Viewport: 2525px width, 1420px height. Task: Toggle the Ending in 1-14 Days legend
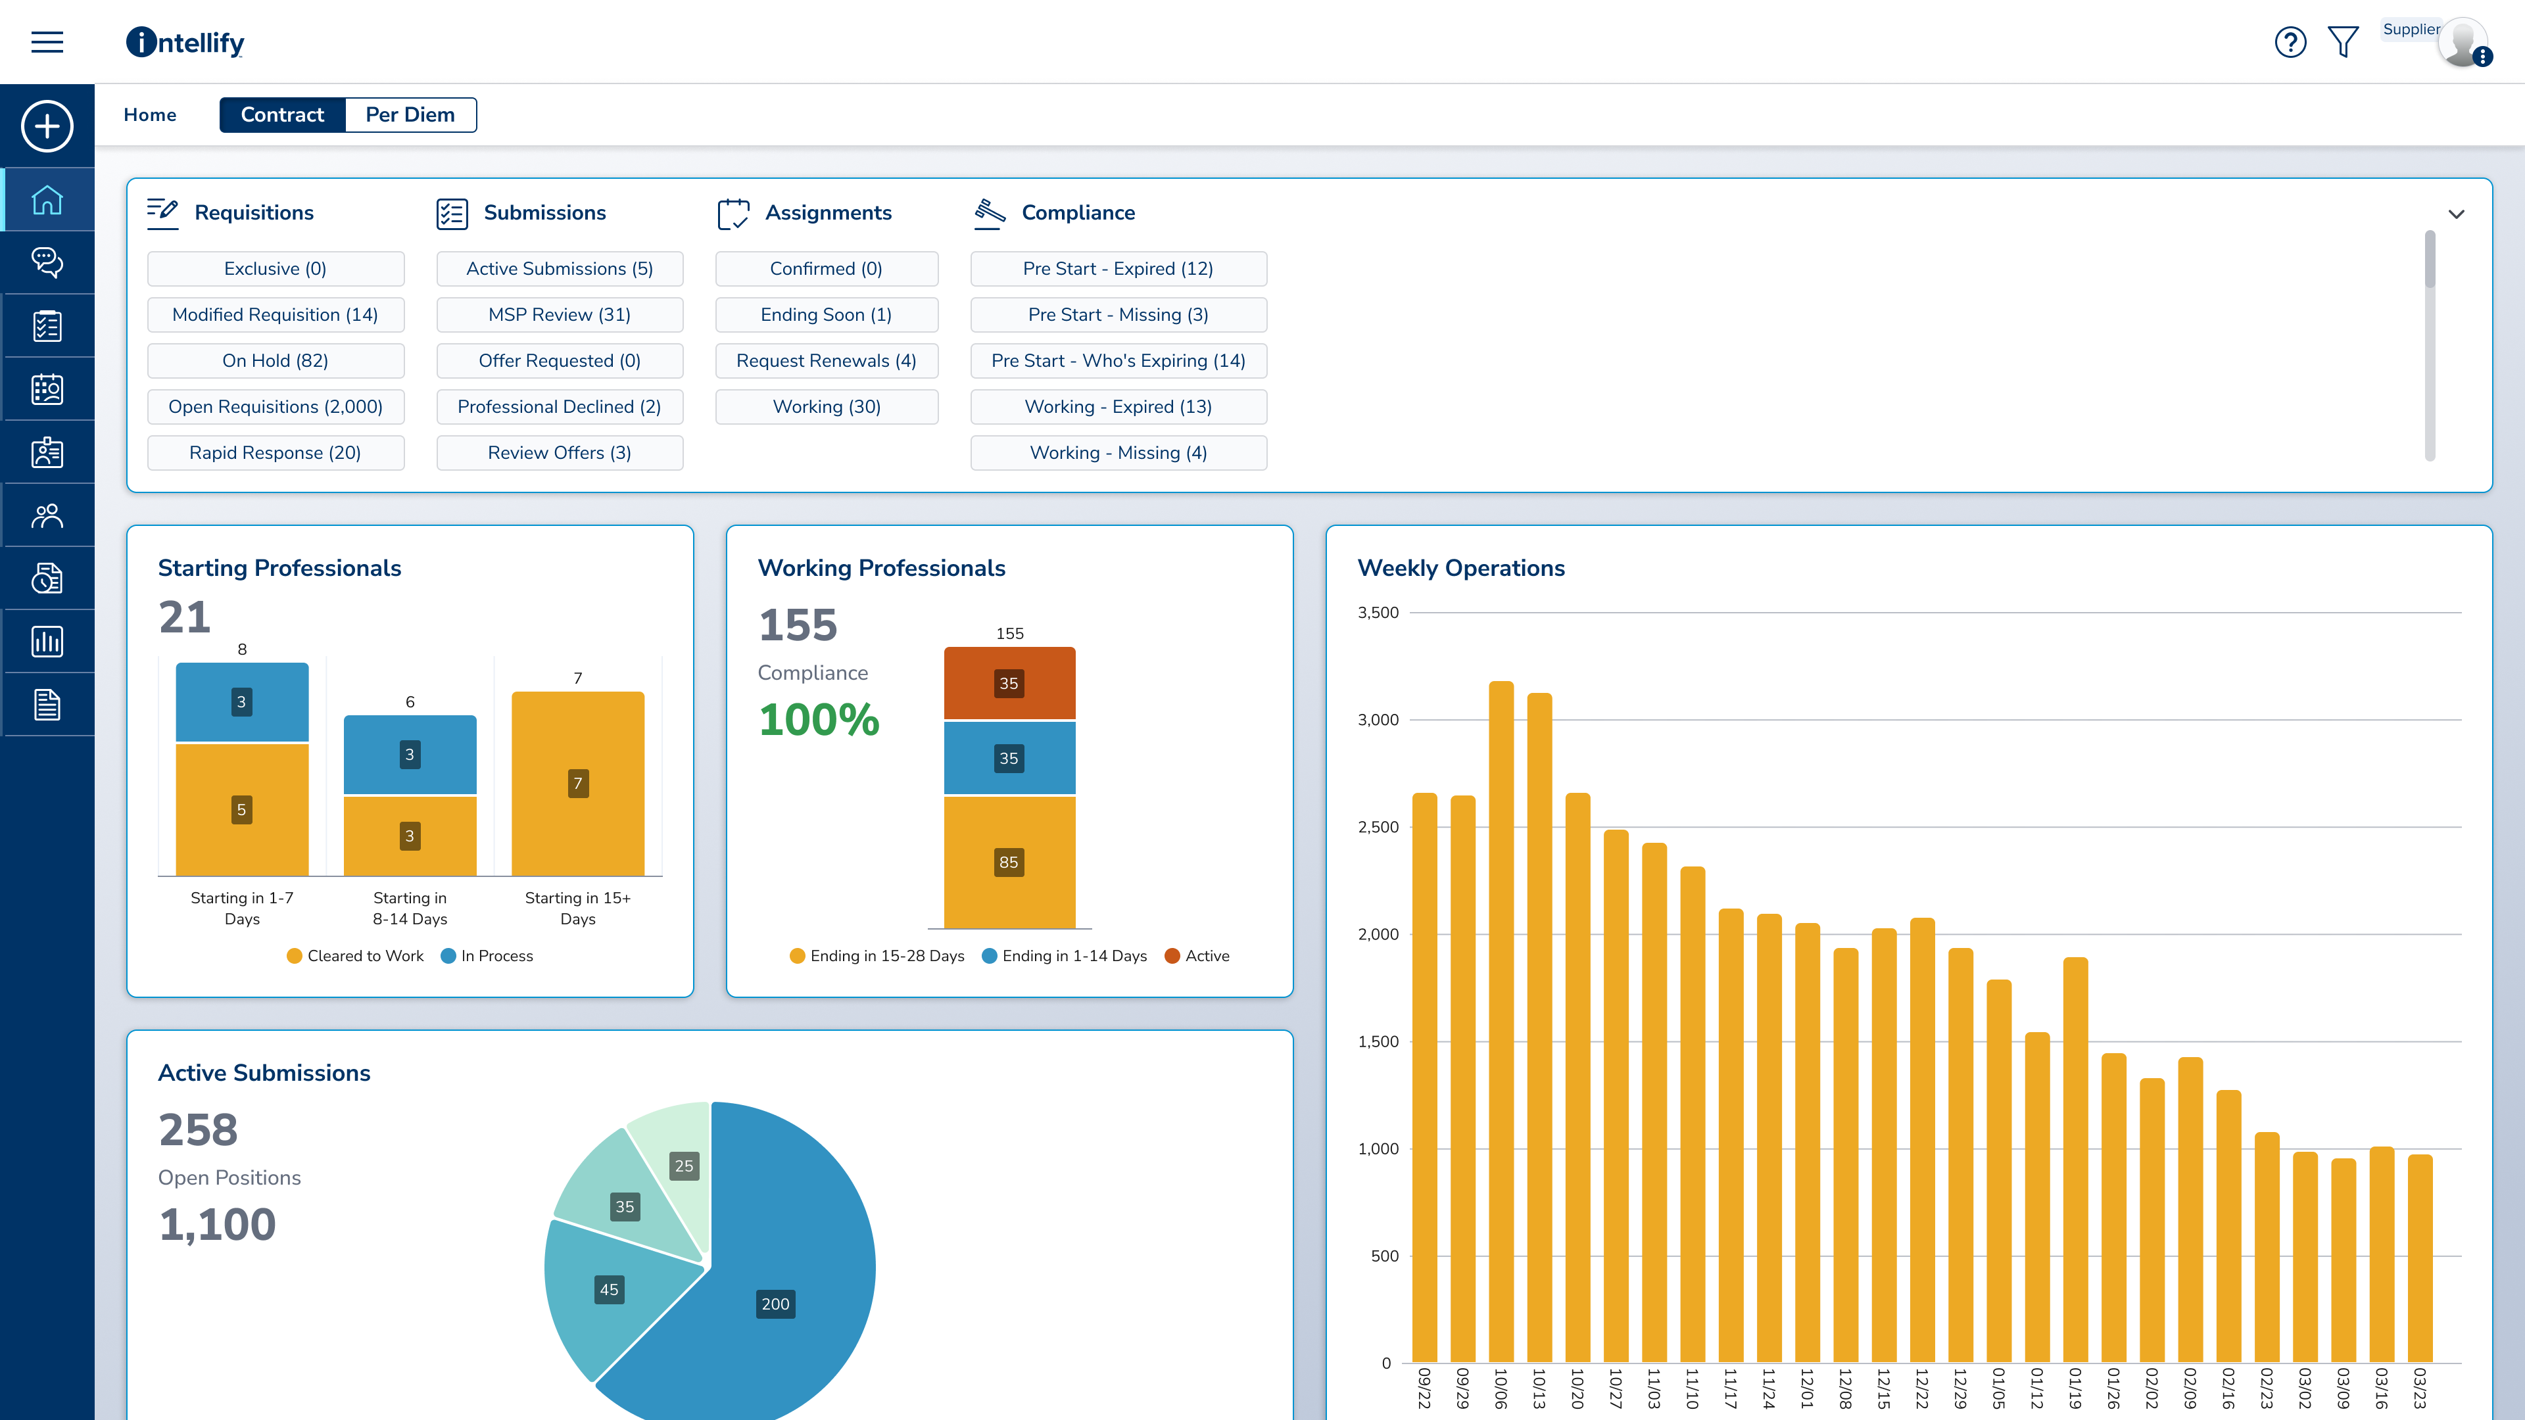click(x=1065, y=955)
